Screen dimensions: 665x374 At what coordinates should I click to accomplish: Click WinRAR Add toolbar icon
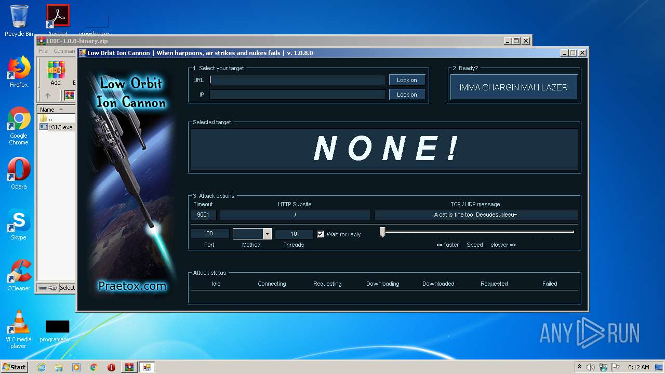[56, 73]
